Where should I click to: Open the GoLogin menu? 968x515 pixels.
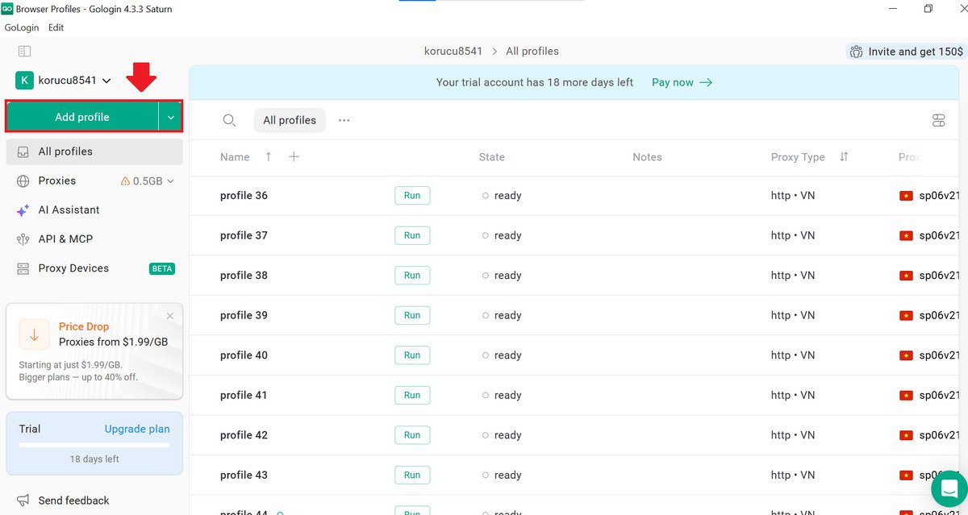pyautogui.click(x=22, y=27)
